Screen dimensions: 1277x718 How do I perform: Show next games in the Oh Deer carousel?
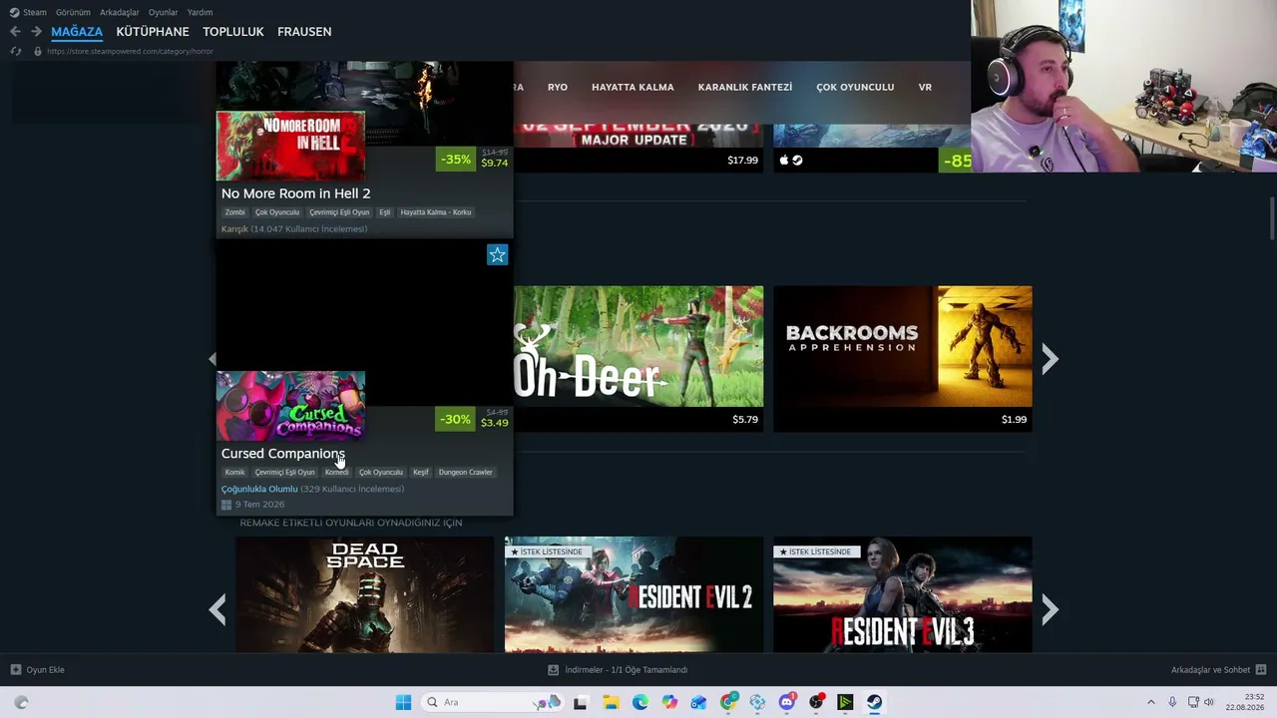(x=1050, y=359)
